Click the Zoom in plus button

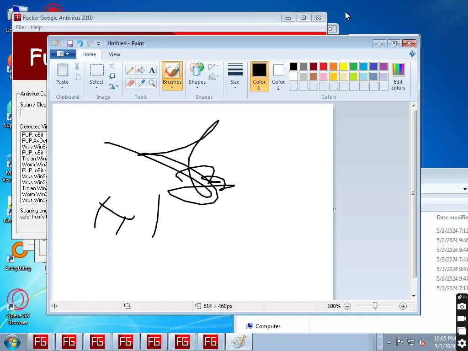[x=403, y=306]
